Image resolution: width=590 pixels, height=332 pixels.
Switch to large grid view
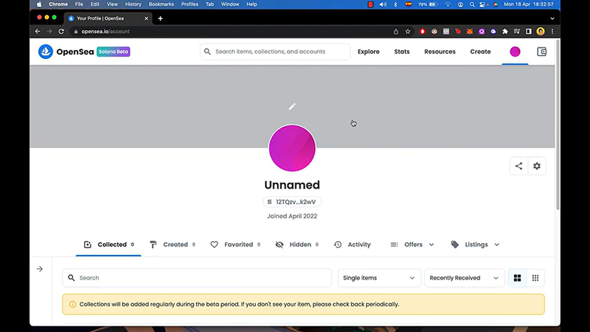pyautogui.click(x=517, y=278)
